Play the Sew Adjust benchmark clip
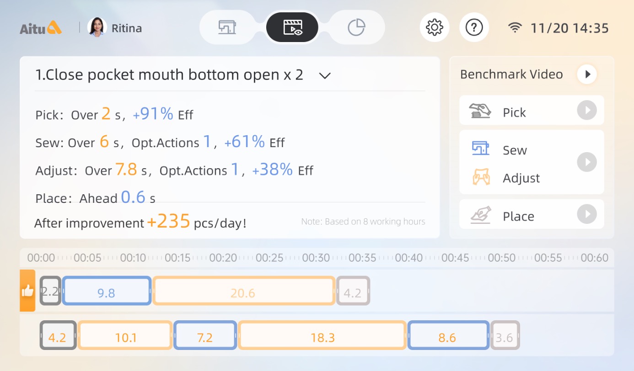 coord(587,162)
